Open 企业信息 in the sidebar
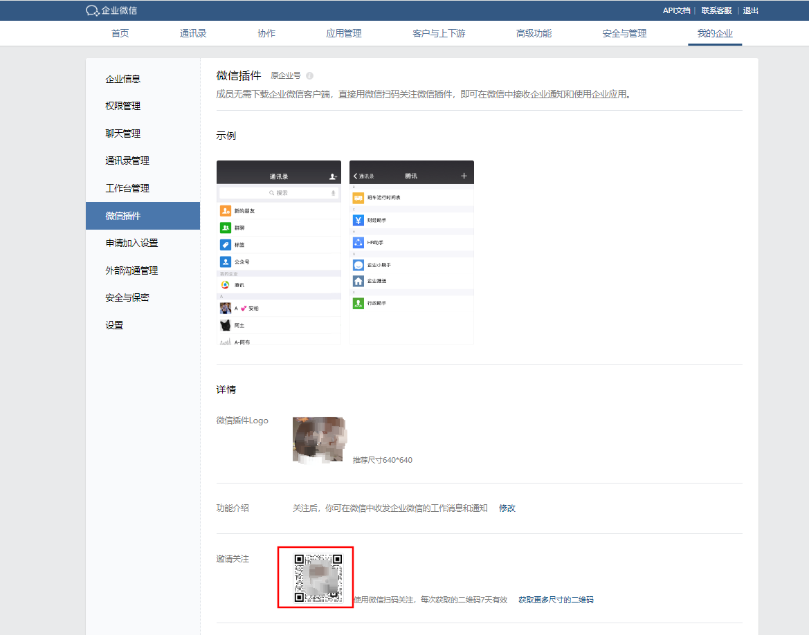Image resolution: width=809 pixels, height=635 pixels. (143, 79)
